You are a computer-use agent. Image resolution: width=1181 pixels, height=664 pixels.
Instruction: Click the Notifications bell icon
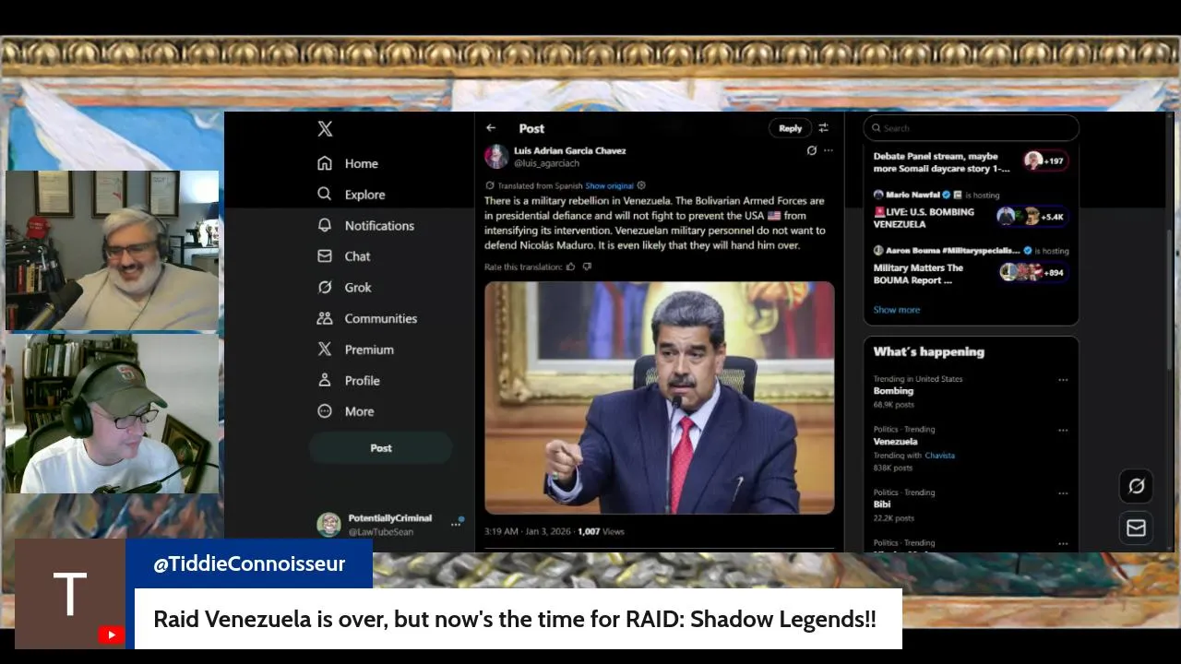[325, 225]
